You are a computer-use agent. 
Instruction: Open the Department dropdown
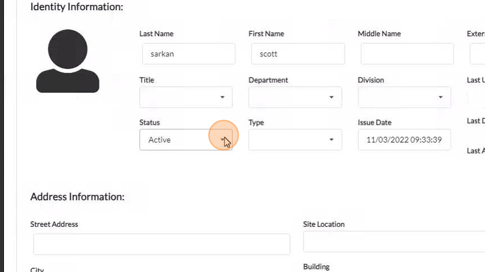pyautogui.click(x=295, y=97)
